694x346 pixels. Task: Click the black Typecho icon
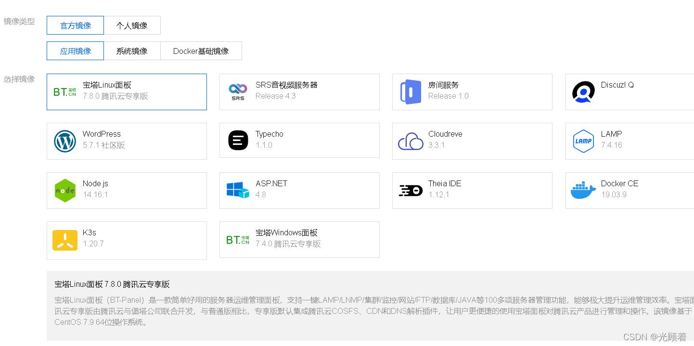click(x=238, y=141)
